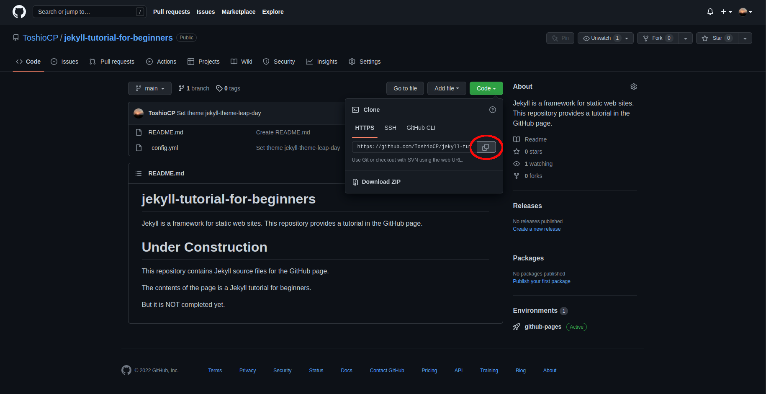This screenshot has width=766, height=394.
Task: Open the About section settings gear
Action: pos(634,87)
